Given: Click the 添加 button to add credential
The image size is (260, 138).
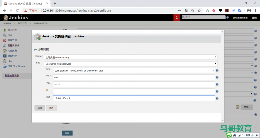Looking at the screenshot, I should [40, 108].
